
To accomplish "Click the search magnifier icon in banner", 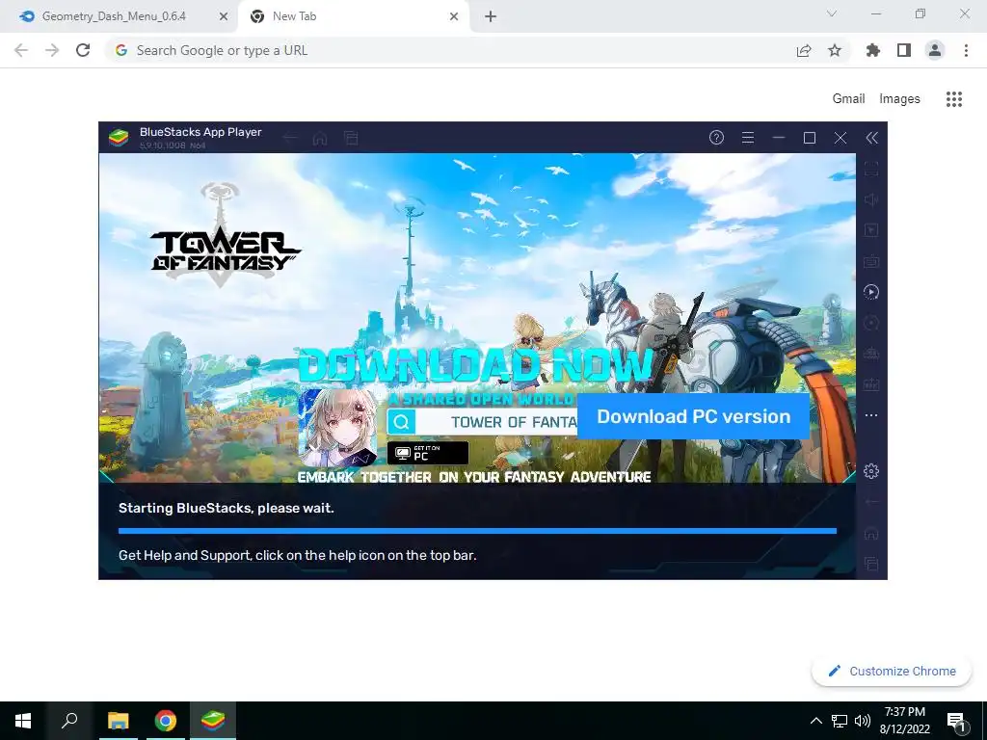I will tap(402, 422).
